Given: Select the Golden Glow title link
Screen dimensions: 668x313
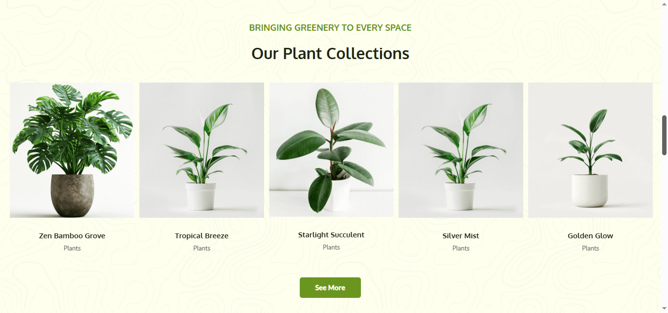Looking at the screenshot, I should (x=590, y=236).
